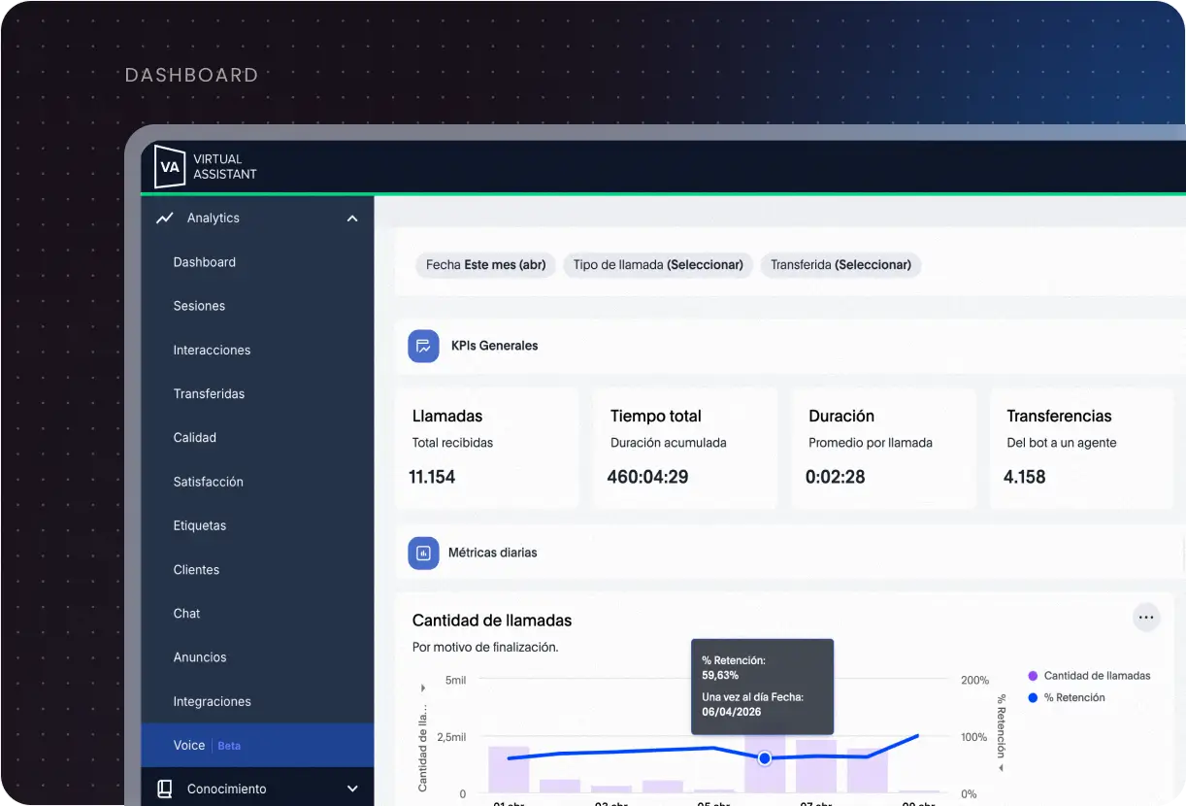Expand the Conocimiento menu section
Screen dimensions: 1186x806
click(x=352, y=789)
